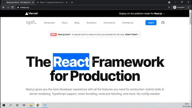
Task: Close the React JavaScript library tab
Action: [67, 2]
